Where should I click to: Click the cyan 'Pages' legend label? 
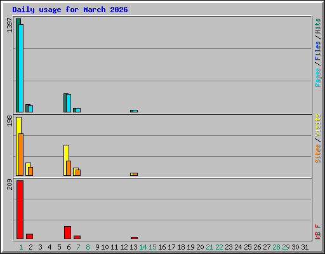coord(317,77)
